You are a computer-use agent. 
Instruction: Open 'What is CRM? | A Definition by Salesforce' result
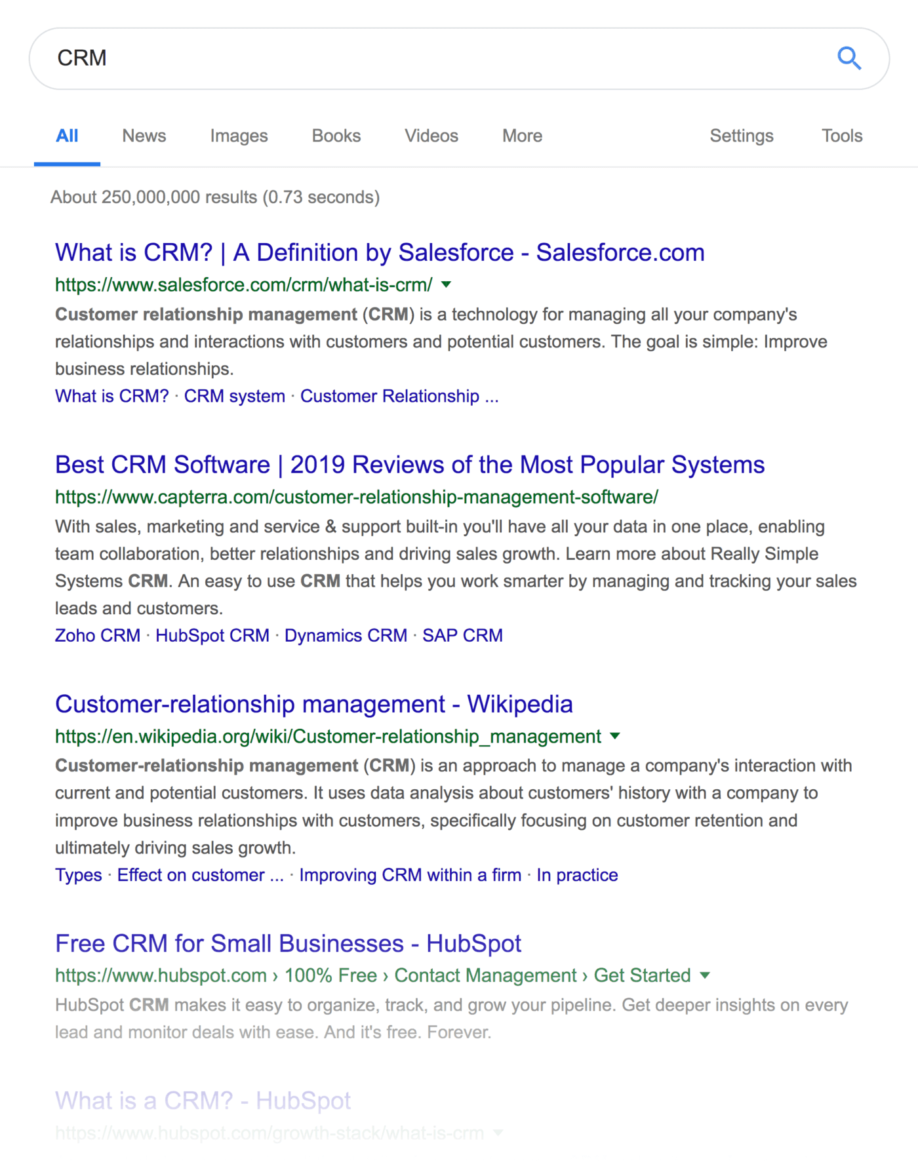(x=380, y=252)
